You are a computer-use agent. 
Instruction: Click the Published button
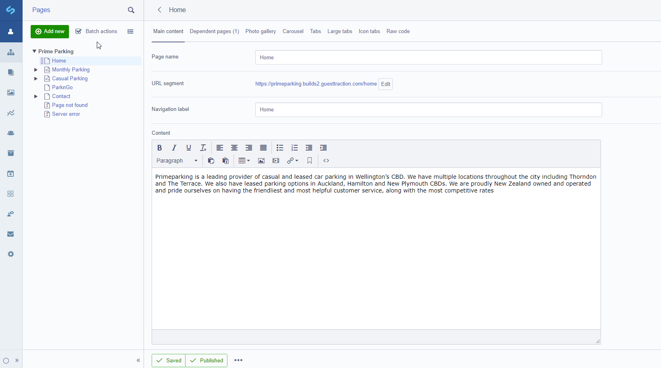point(206,360)
